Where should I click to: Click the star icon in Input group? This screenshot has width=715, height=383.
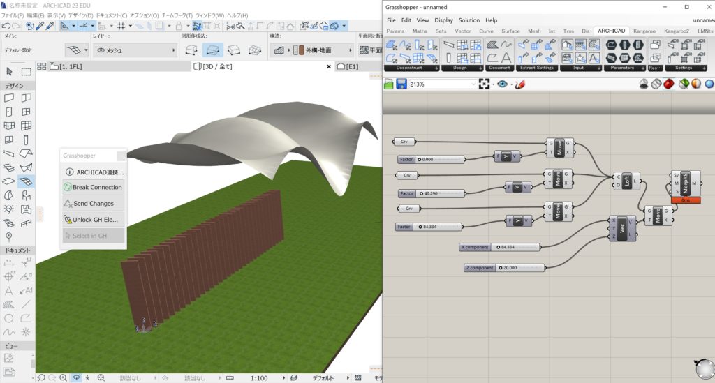click(x=580, y=58)
